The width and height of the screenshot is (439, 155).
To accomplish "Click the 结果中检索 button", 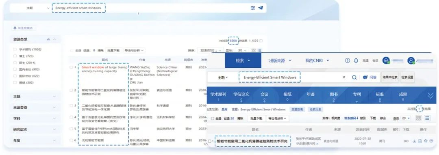I will [390, 77].
